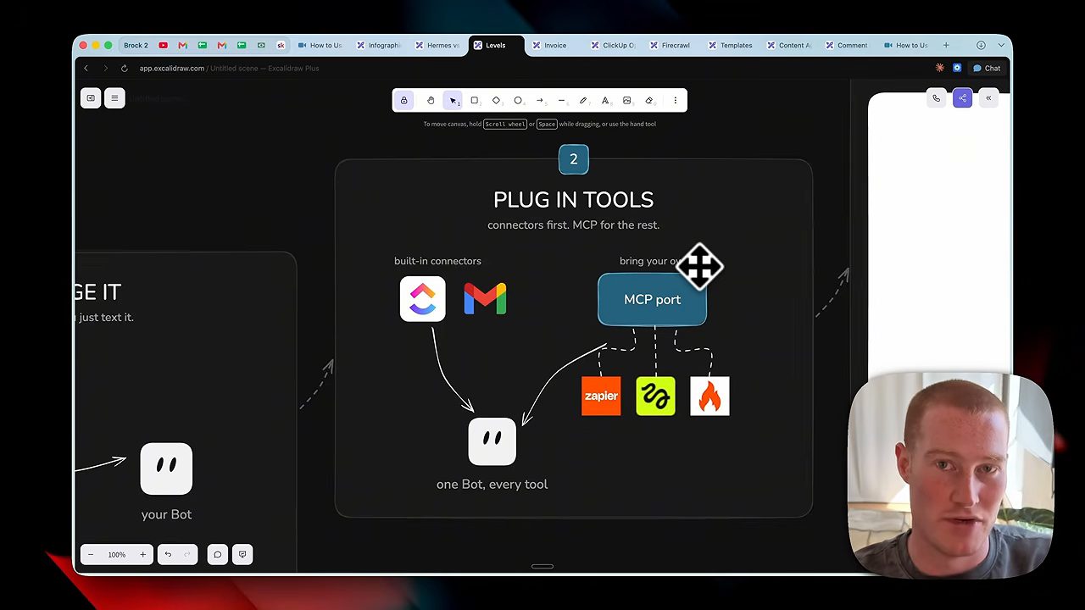
Task: Open the browser downloads icon
Action: point(981,45)
